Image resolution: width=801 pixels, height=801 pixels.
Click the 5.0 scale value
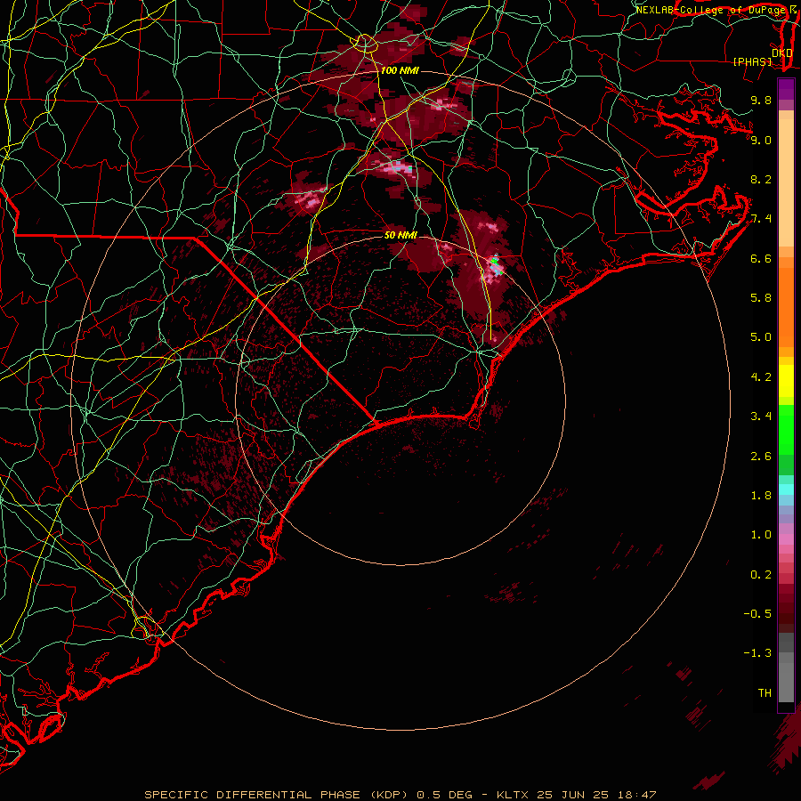click(x=761, y=337)
